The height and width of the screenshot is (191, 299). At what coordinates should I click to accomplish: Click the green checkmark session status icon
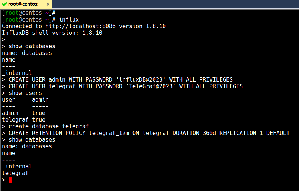point(4,4)
